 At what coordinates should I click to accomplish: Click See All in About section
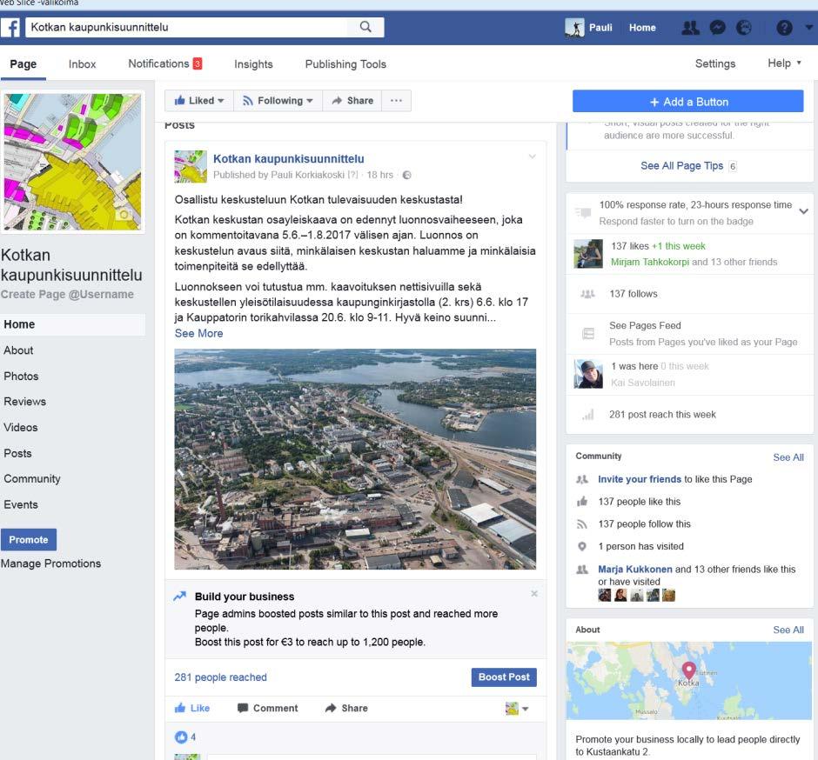click(x=788, y=630)
